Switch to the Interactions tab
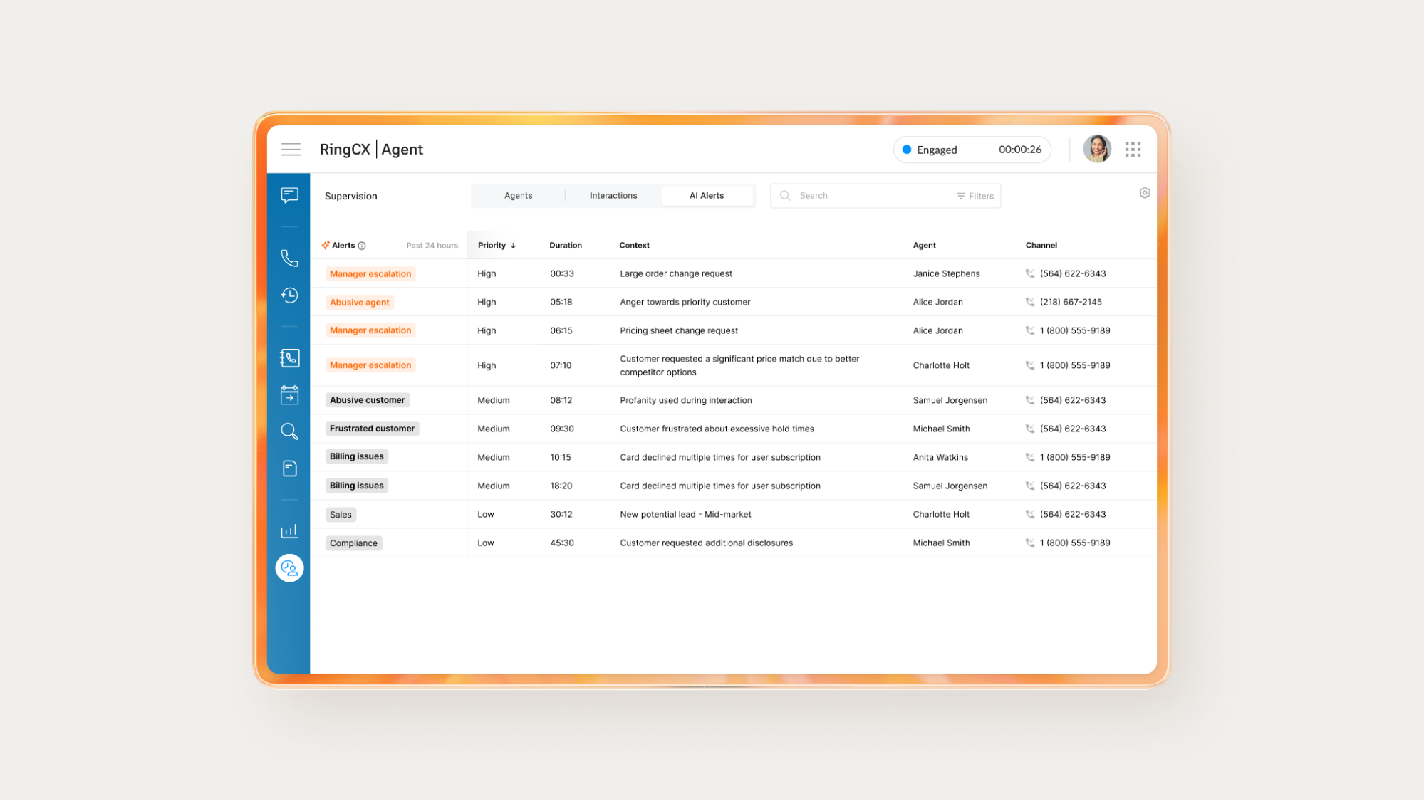Screen dimensions: 1424x801 pyautogui.click(x=613, y=194)
